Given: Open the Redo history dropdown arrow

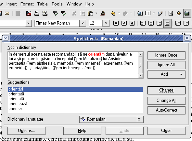Looking at the screenshot, I should pyautogui.click(x=131, y=13).
